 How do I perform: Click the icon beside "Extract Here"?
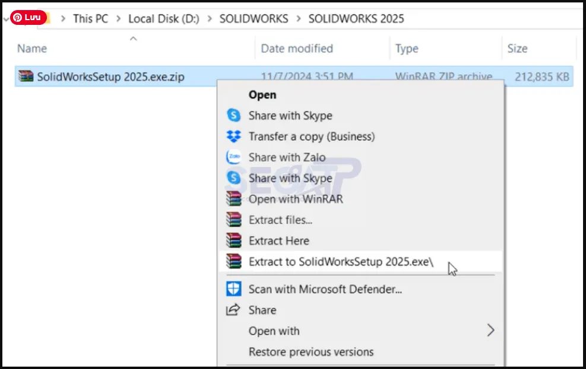[234, 240]
